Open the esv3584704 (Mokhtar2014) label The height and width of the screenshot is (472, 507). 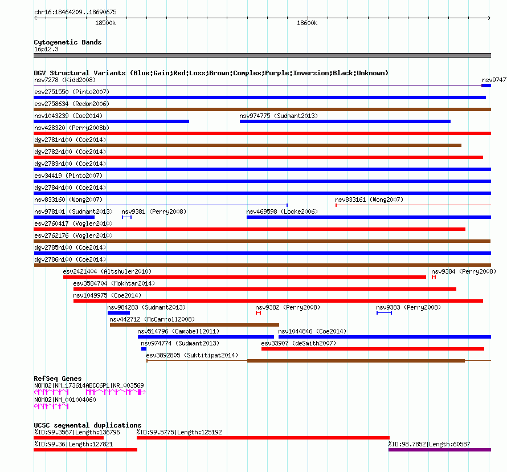point(114,283)
